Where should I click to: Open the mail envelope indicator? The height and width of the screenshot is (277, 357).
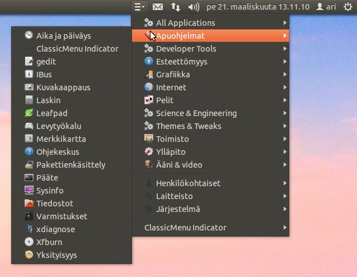[158, 7]
